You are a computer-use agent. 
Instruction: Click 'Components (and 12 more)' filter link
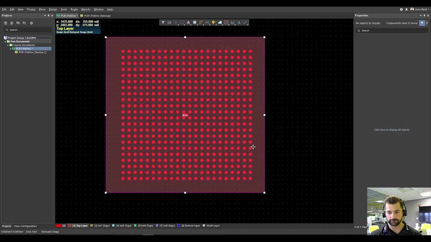tap(402, 23)
